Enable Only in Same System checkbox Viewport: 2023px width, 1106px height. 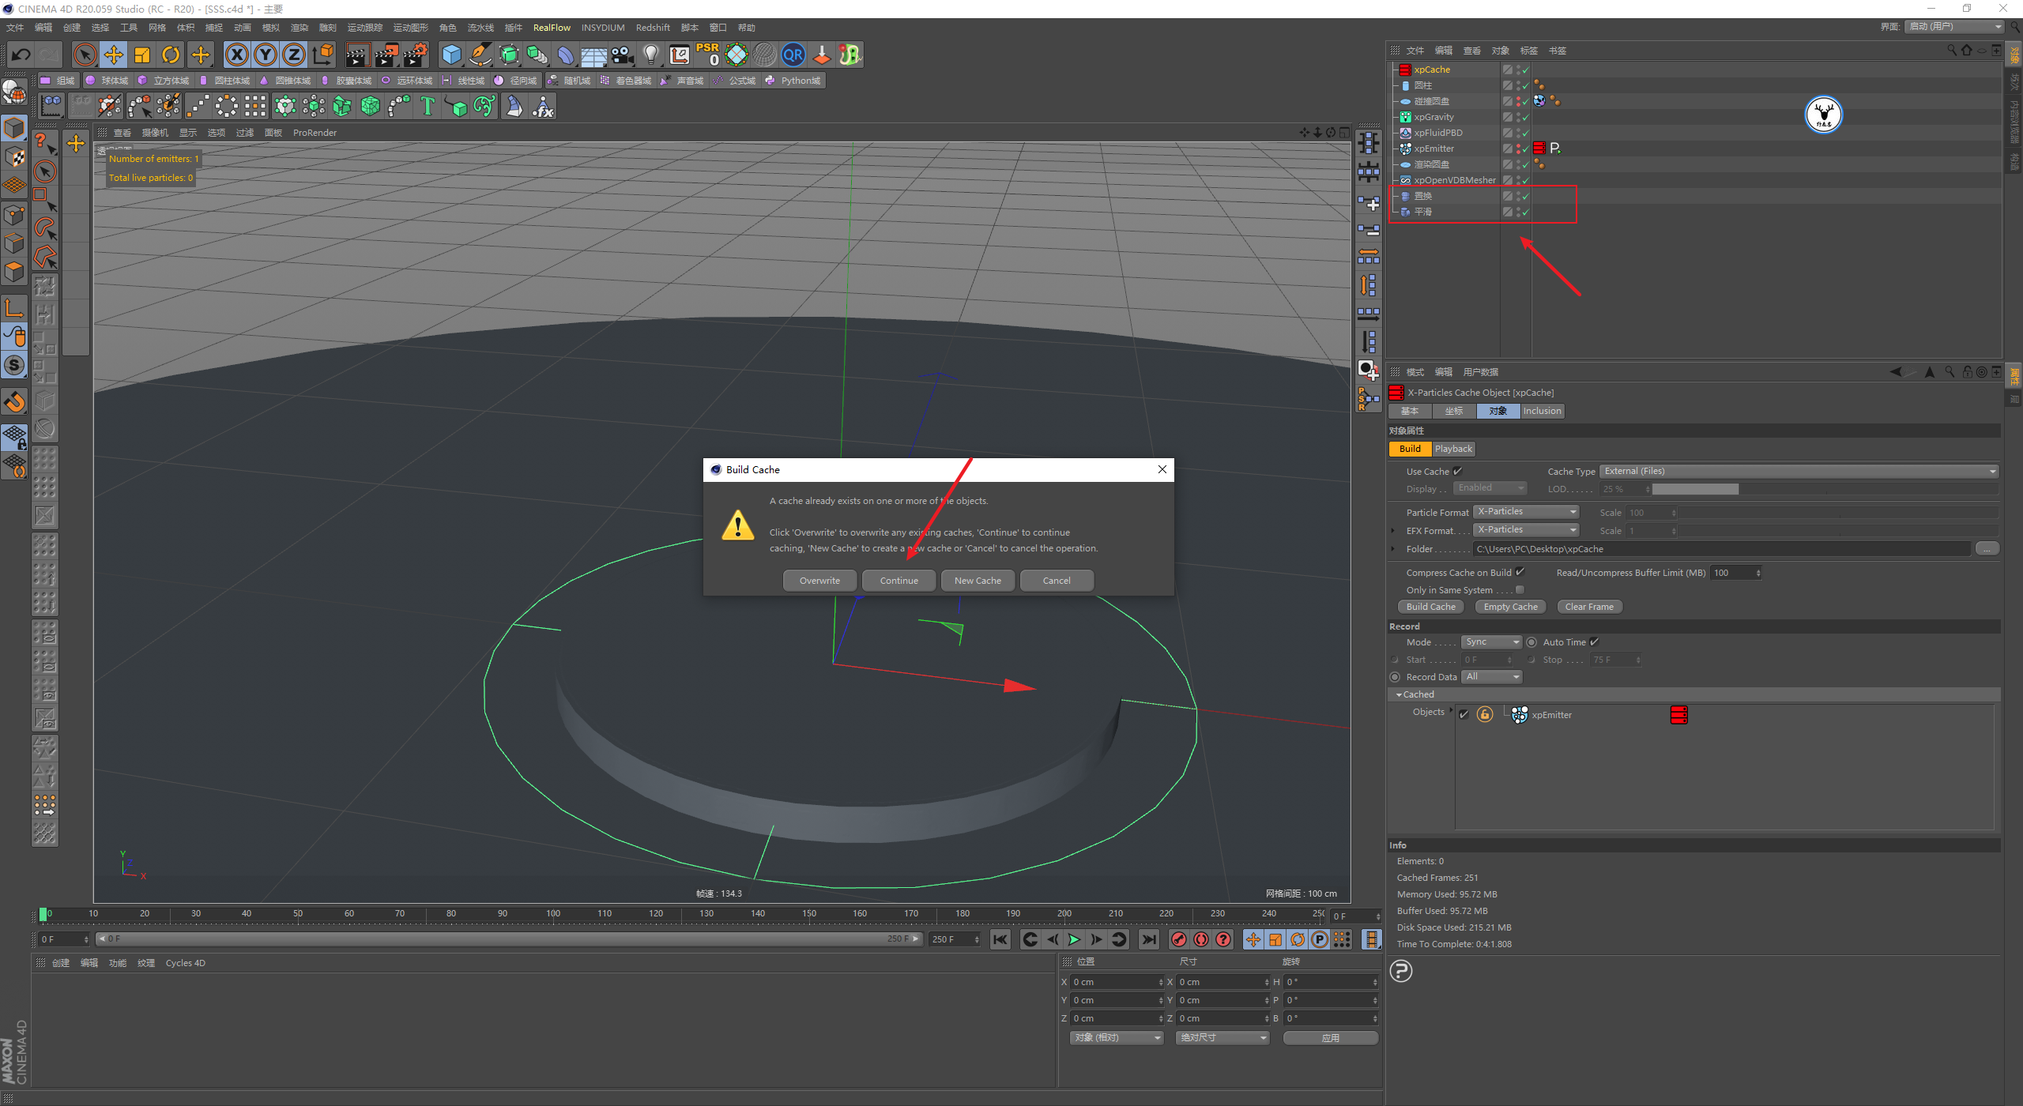[1520, 590]
